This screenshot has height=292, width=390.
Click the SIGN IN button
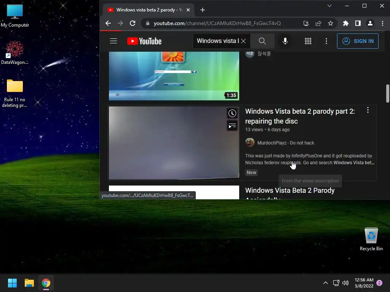[x=358, y=41]
